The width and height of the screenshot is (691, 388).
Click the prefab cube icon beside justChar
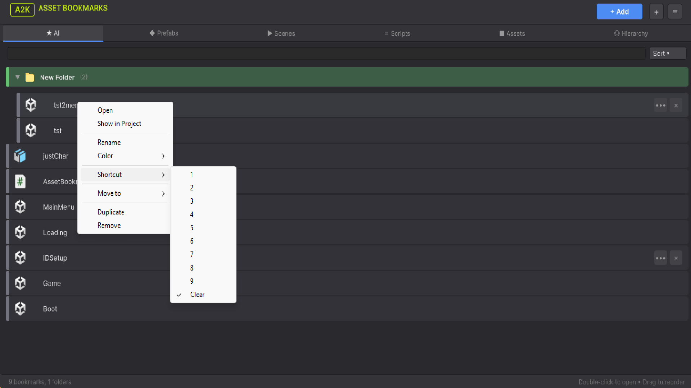(x=20, y=156)
